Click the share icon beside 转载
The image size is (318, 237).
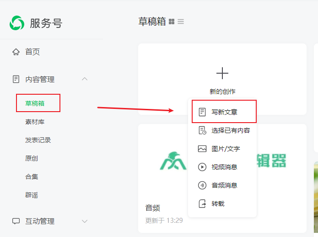pos(202,204)
